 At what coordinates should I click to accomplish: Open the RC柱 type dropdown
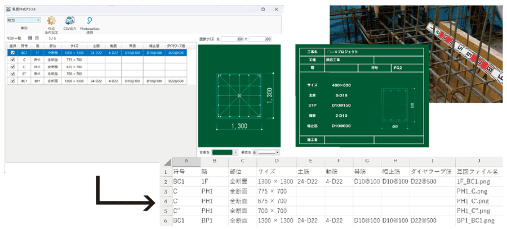tap(24, 20)
